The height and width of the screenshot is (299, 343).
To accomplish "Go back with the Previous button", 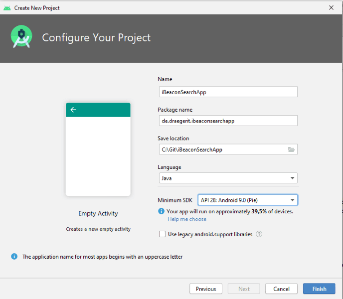I will [206, 289].
